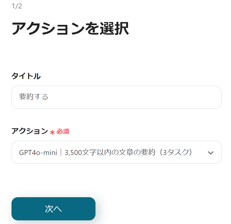Click the 必須 required badge
Viewport: 231px width, 224px height.
point(63,131)
